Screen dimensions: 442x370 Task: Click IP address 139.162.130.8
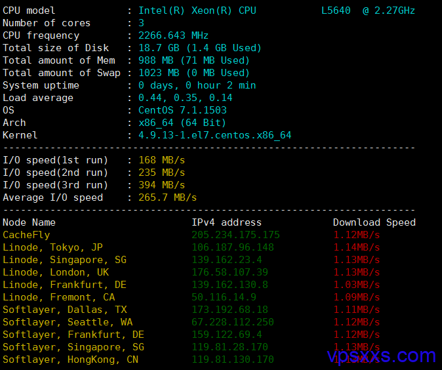(230, 285)
